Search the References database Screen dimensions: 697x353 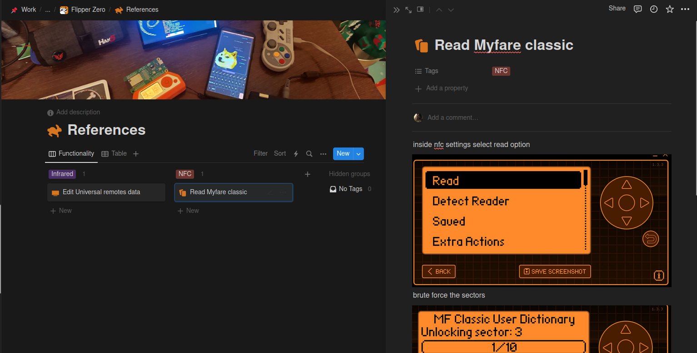309,154
